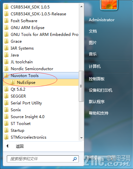Expand the Nordic Semiconductor folder
The image size is (133, 169).
[x=41, y=69]
